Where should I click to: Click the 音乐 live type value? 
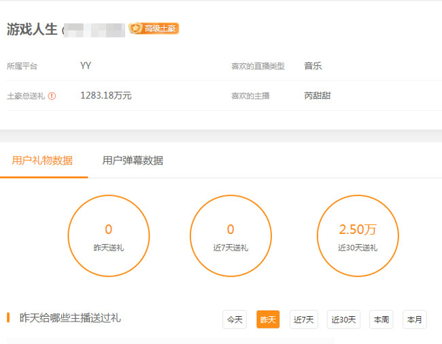[x=313, y=66]
